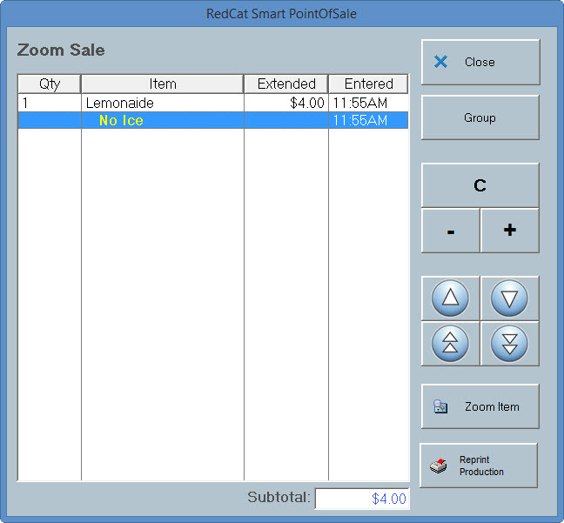The width and height of the screenshot is (564, 523).
Task: Select the No Ice modifier row
Action: [x=162, y=121]
